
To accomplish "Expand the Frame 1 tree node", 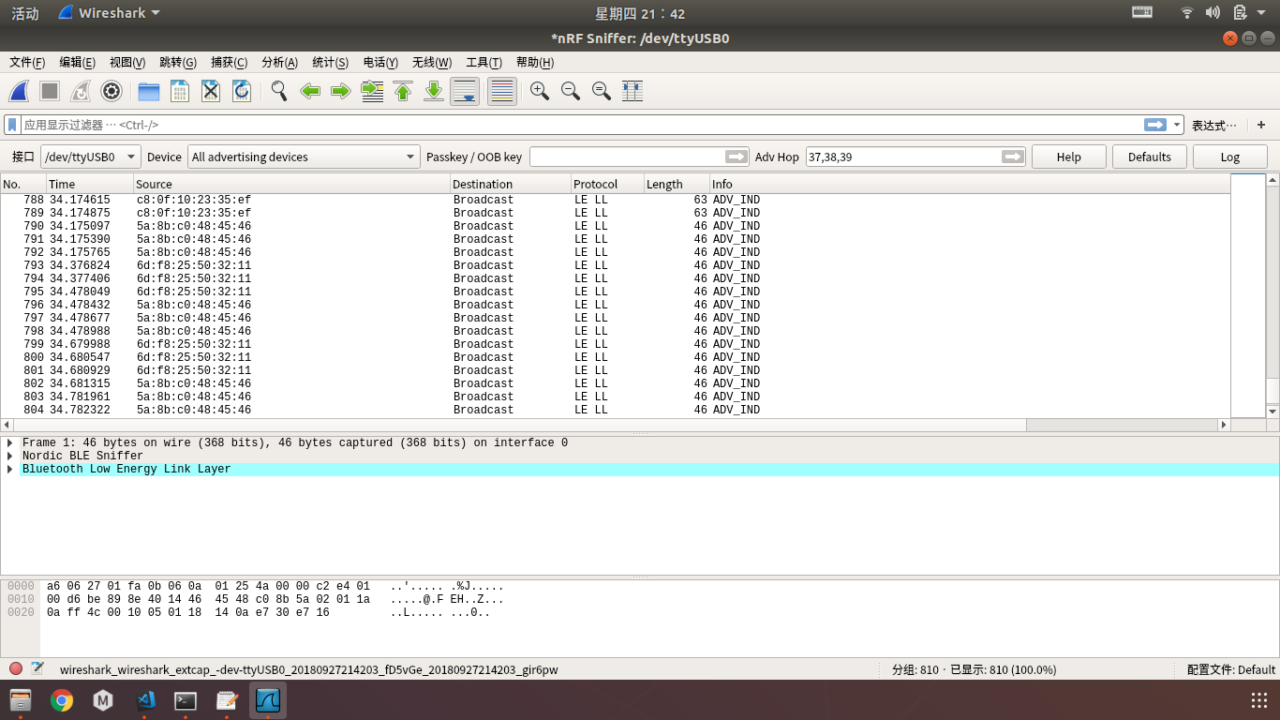I will point(10,442).
